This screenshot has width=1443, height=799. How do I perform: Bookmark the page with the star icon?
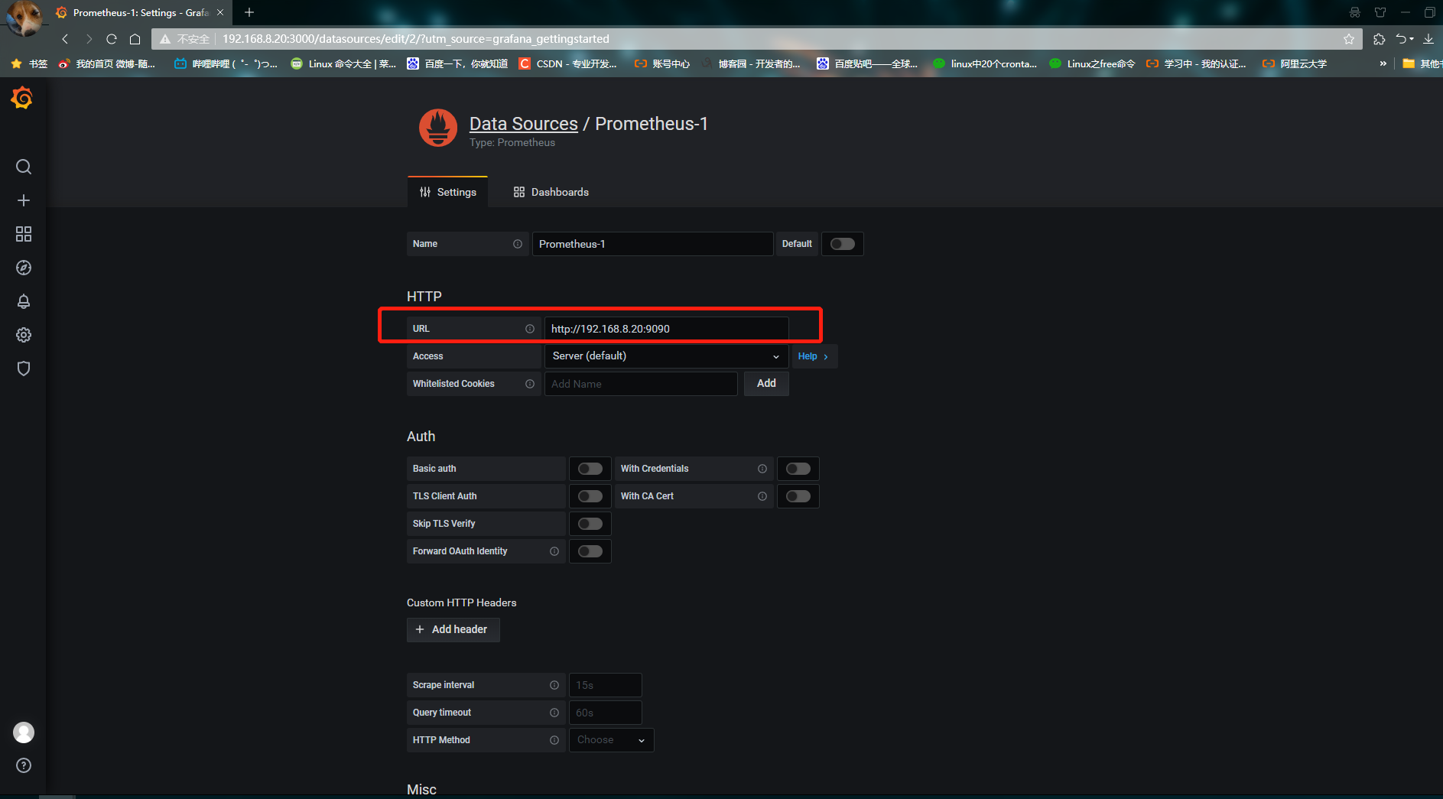tap(1349, 39)
